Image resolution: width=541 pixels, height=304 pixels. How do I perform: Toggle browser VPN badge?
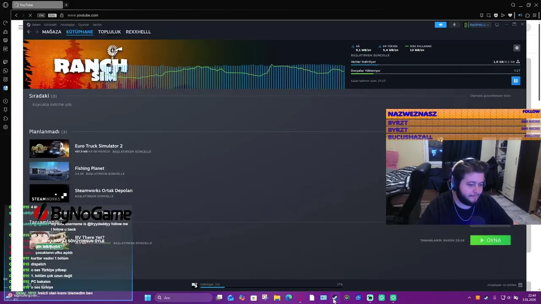[x=41, y=15]
